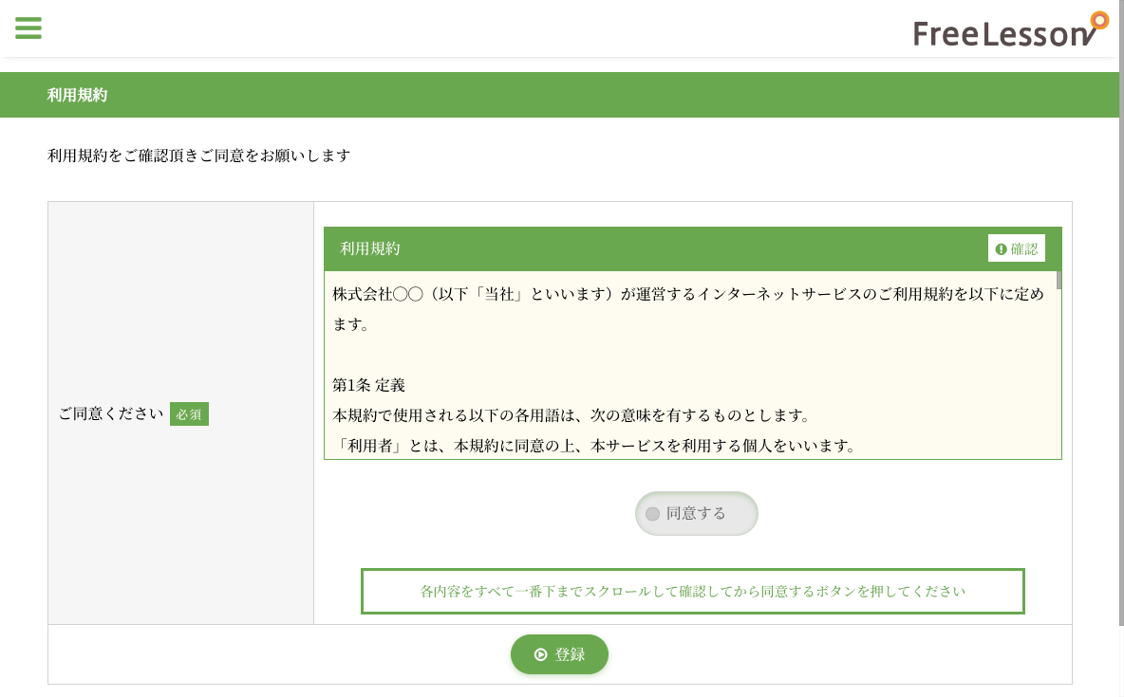Click the 株式会社〇〇 opening paragraph
The width and height of the screenshot is (1124, 697).
pos(688,295)
